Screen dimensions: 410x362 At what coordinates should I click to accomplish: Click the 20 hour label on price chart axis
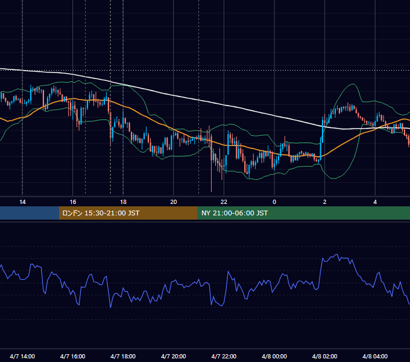coord(174,202)
